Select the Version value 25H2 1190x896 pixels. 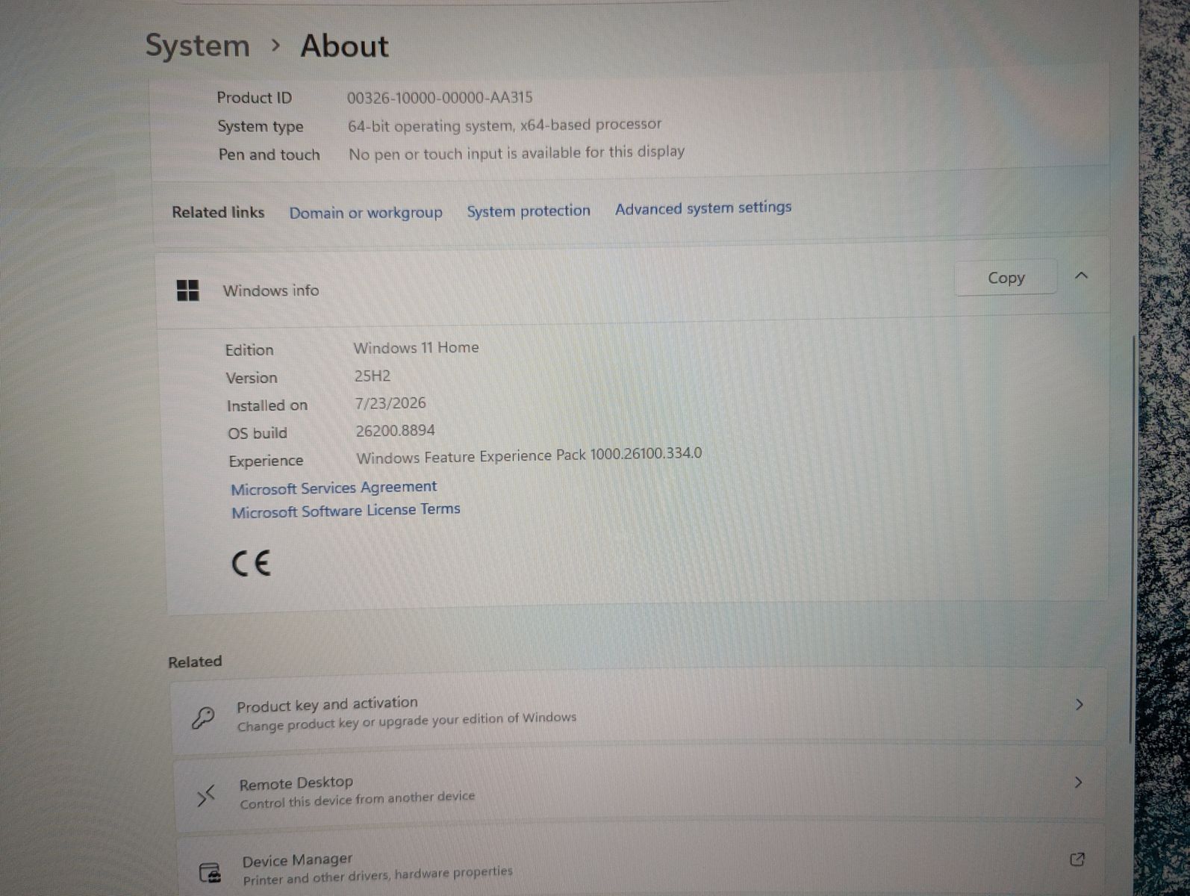(373, 376)
